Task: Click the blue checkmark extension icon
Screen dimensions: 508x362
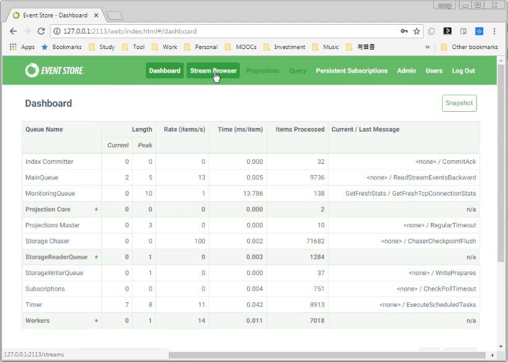Action: pyautogui.click(x=479, y=31)
